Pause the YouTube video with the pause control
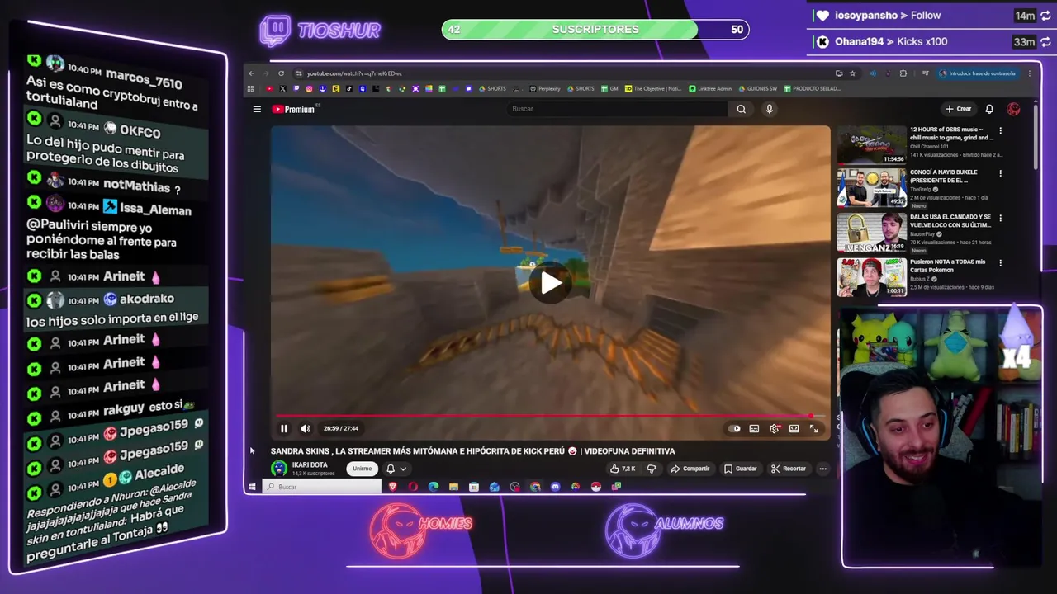The height and width of the screenshot is (594, 1057). tap(284, 428)
